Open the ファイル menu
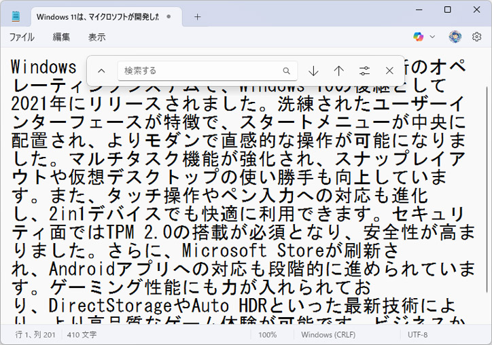Image resolution: width=492 pixels, height=345 pixels. 22,37
